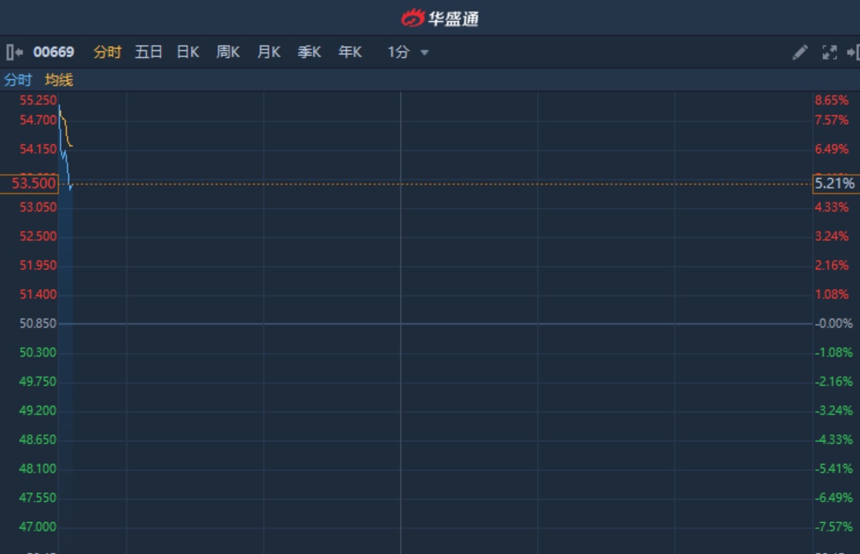This screenshot has width=860, height=554.
Task: Click the -3.24% percentage axis label
Action: [x=834, y=411]
